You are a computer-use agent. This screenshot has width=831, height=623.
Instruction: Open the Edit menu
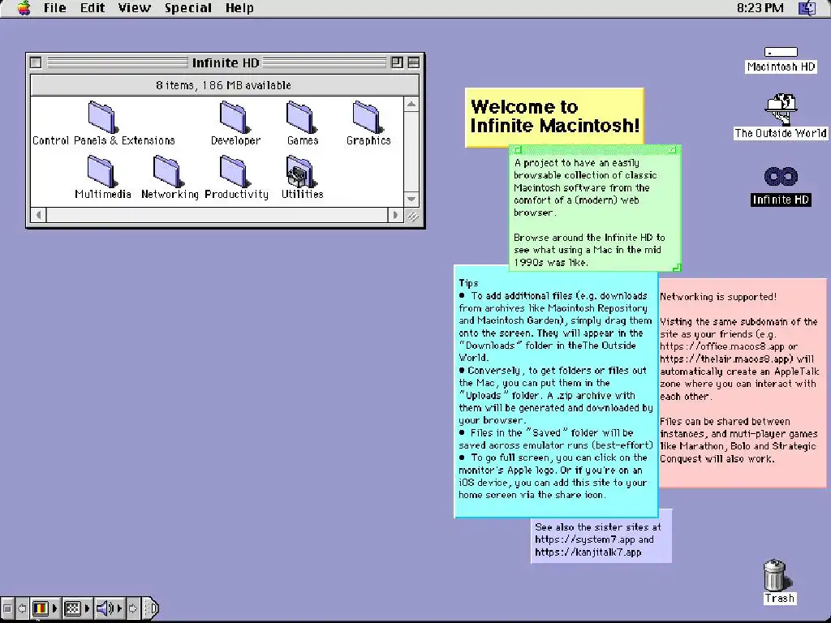93,8
